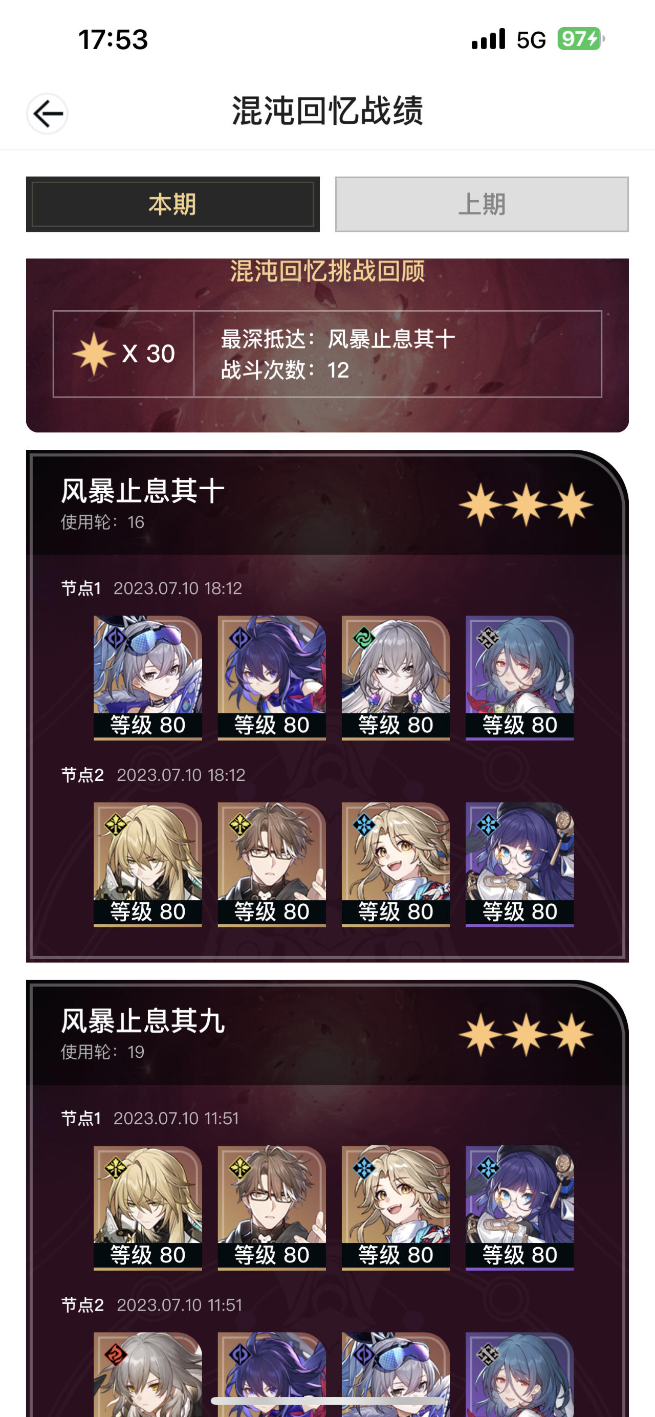This screenshot has height=1417, width=655.
Task: Tap the imaginary element icon on Luocha in 其九
Action: point(116,1168)
